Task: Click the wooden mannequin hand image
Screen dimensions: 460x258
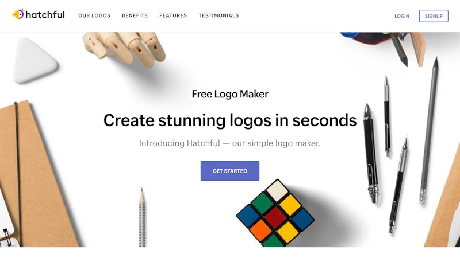Action: pos(124,49)
